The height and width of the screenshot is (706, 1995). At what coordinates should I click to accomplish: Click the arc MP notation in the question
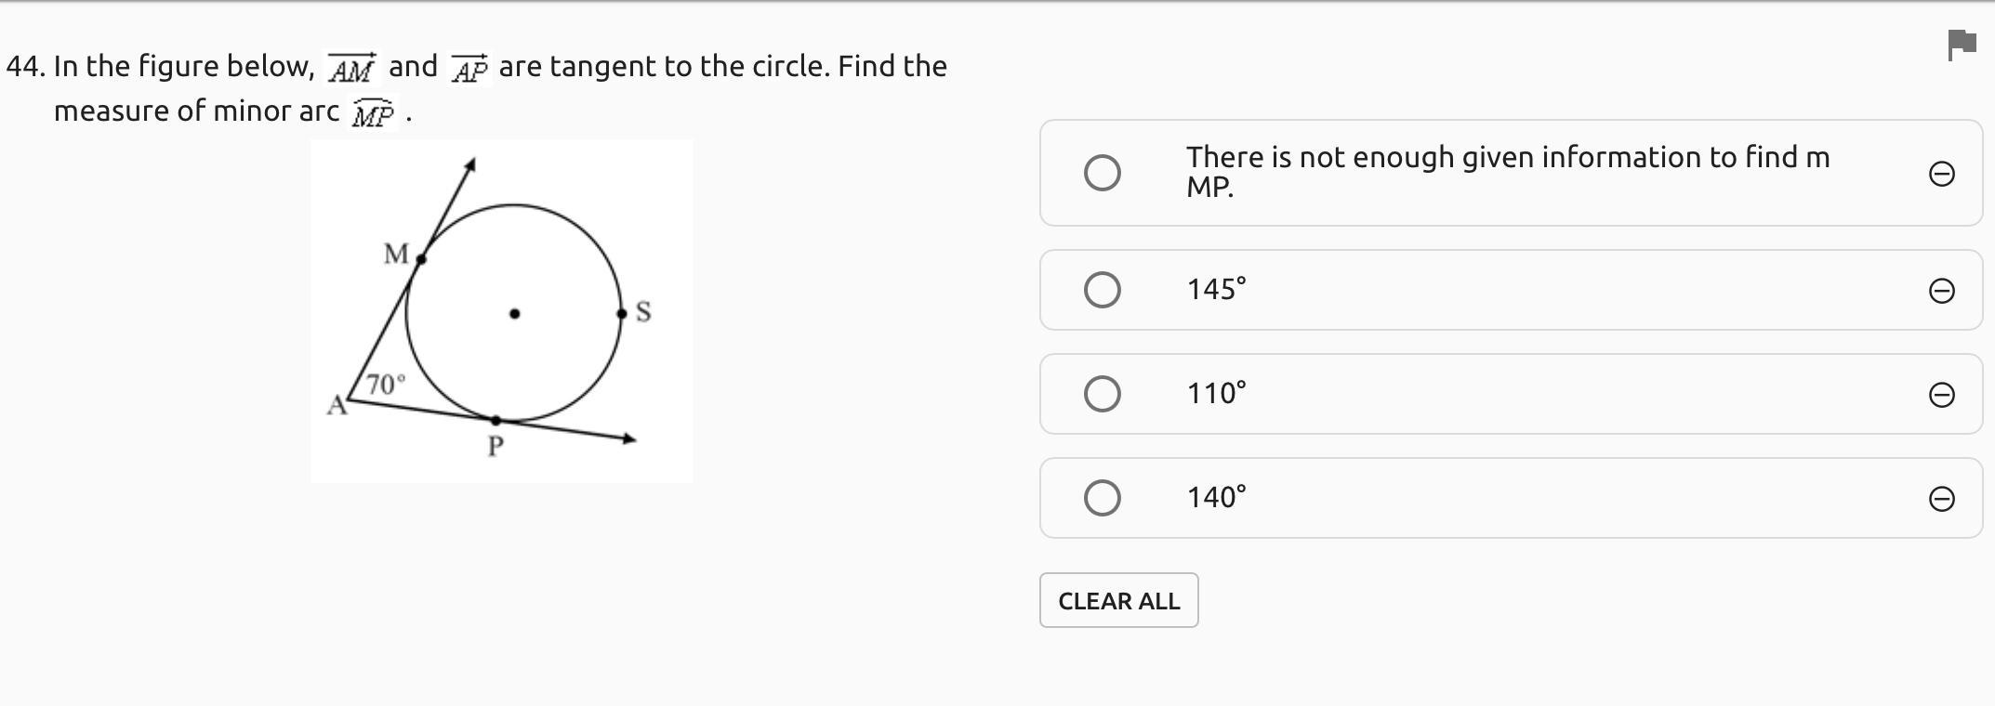(373, 113)
